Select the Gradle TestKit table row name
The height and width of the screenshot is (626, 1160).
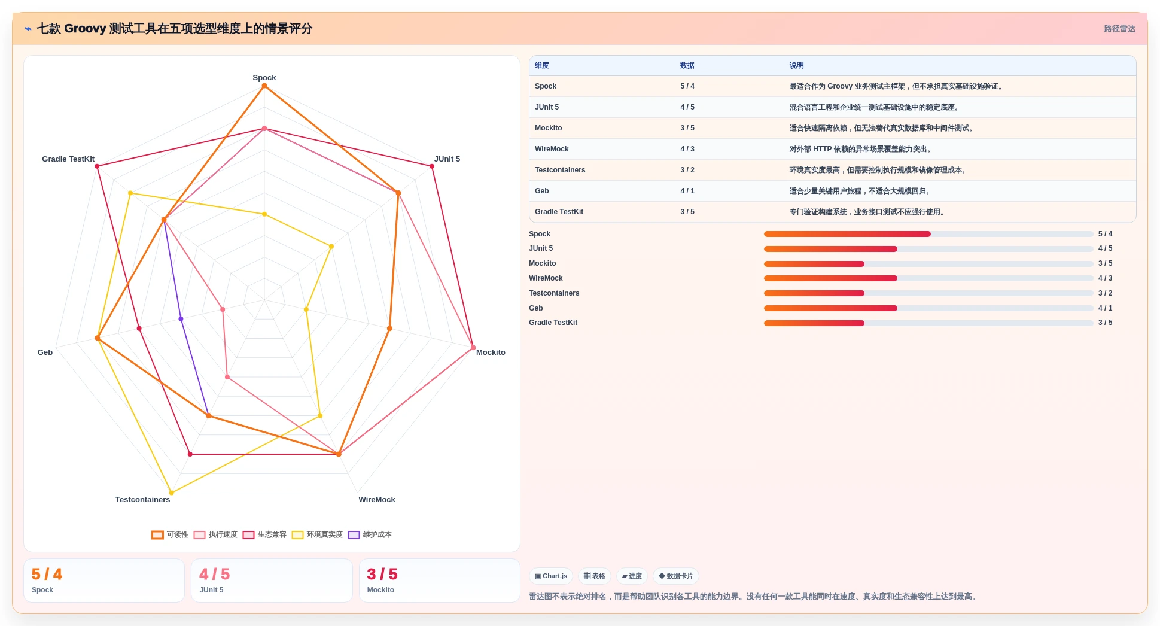click(x=559, y=212)
